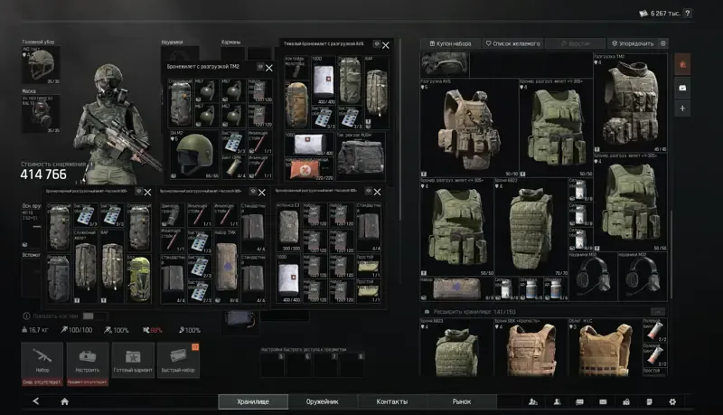Image resolution: width=723 pixels, height=415 pixels.
Task: Go to the home screen icon
Action: [x=64, y=401]
